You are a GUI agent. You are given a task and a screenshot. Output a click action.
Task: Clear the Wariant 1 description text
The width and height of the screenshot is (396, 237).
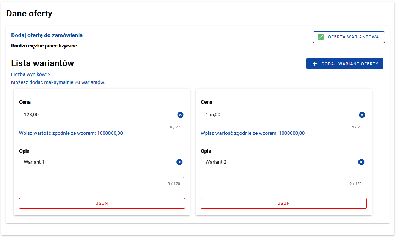pos(179,162)
